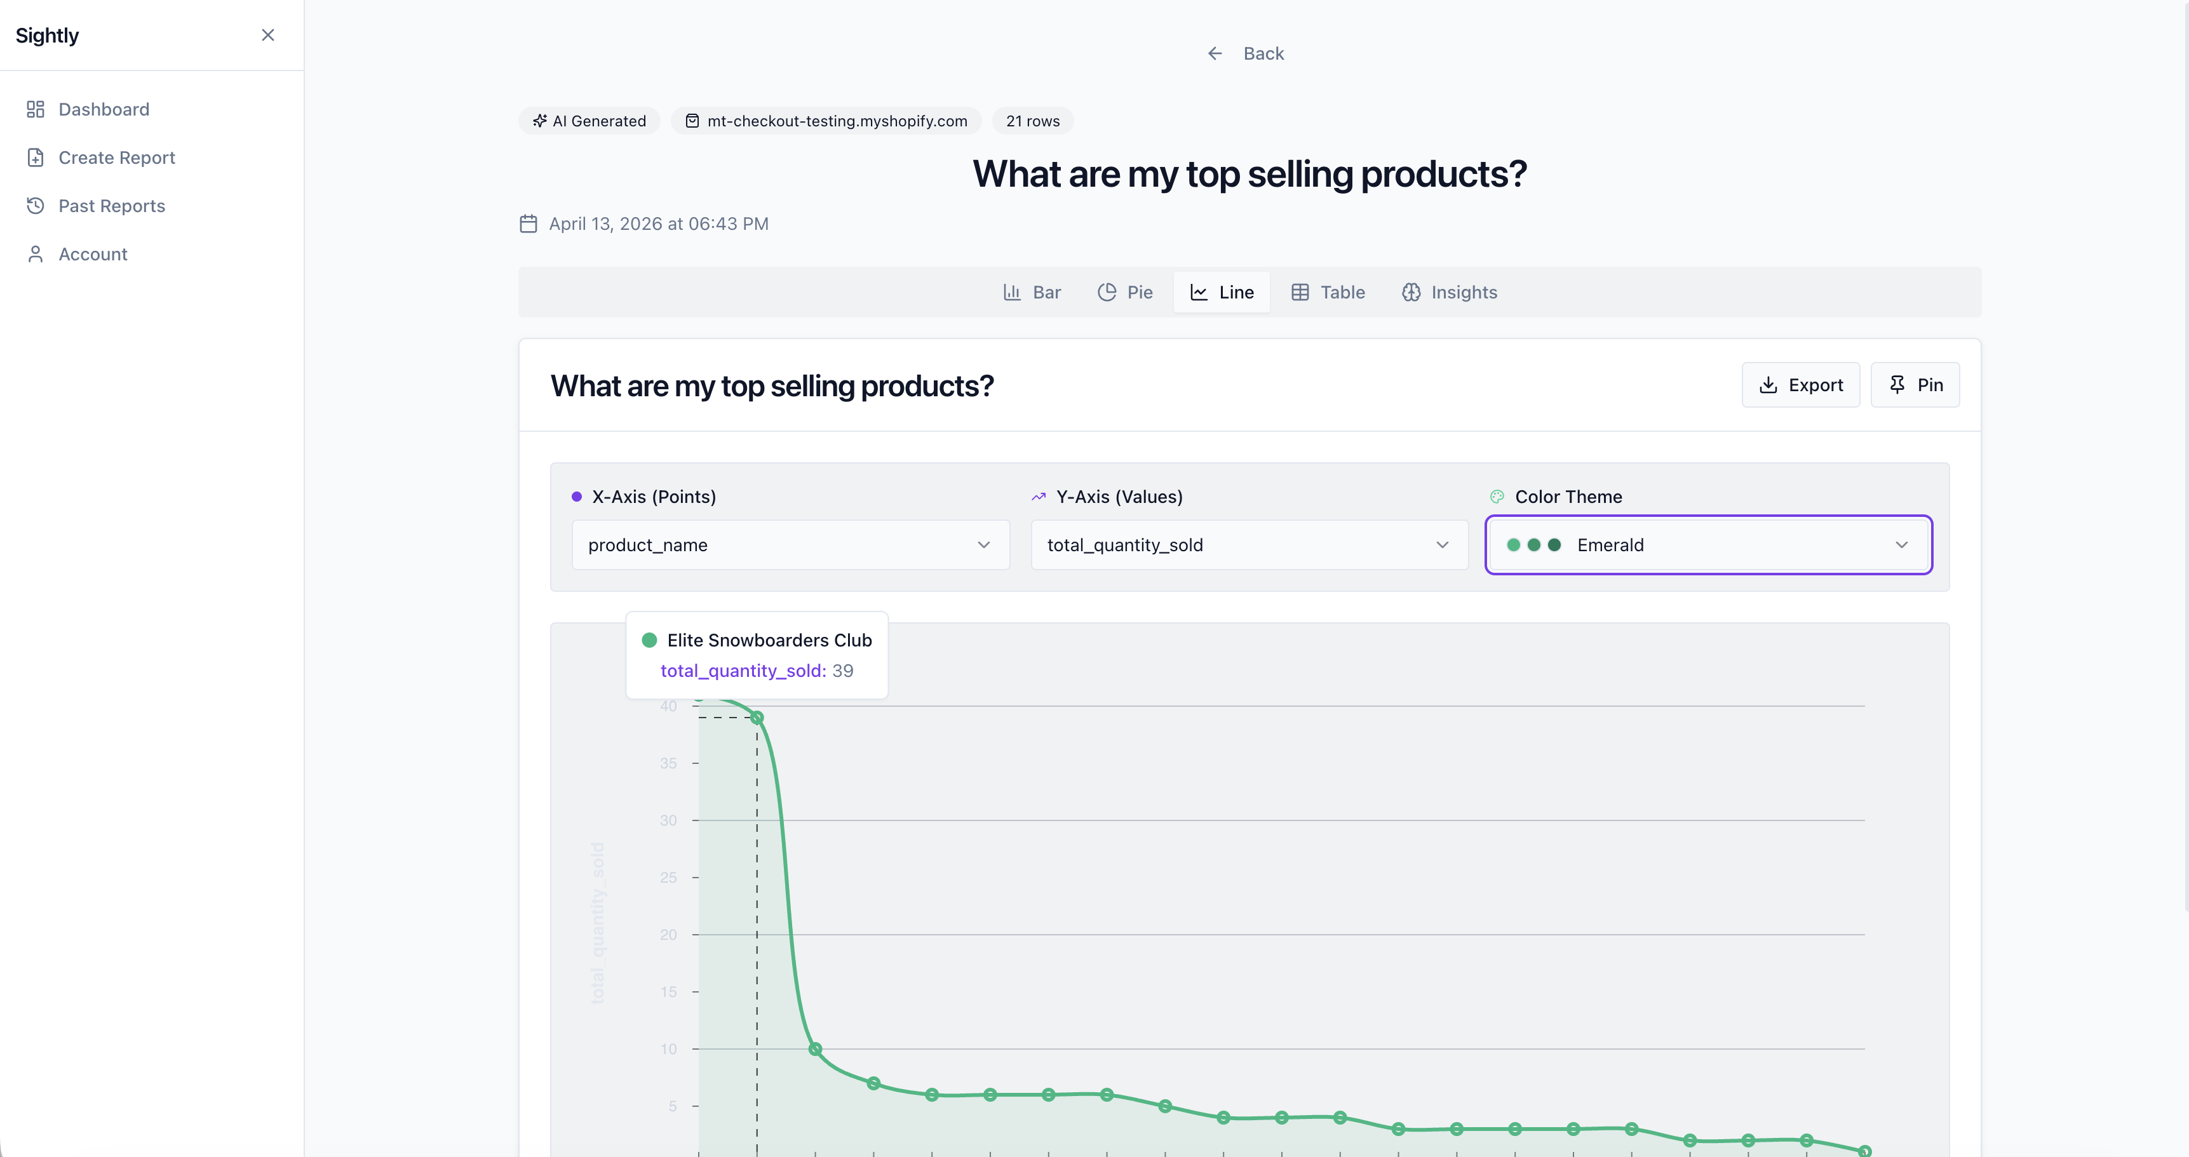Expand the X-Axis product_name dropdown
This screenshot has height=1157, width=2189.
point(790,545)
